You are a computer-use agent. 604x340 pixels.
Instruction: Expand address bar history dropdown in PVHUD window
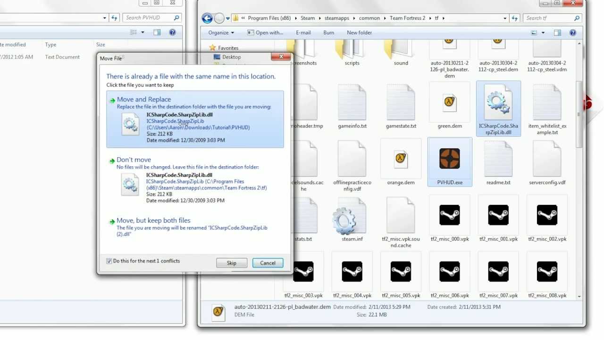coord(104,18)
